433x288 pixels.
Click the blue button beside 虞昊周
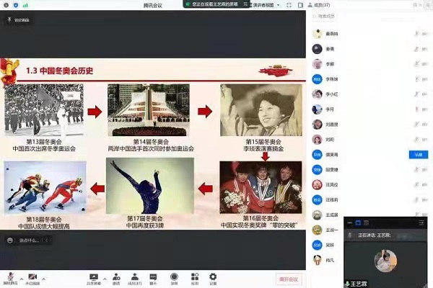pyautogui.click(x=417, y=154)
